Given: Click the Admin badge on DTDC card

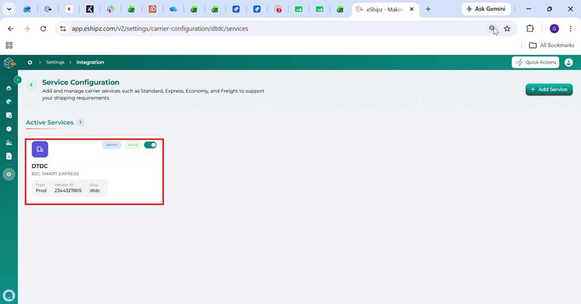Looking at the screenshot, I should pyautogui.click(x=112, y=145).
